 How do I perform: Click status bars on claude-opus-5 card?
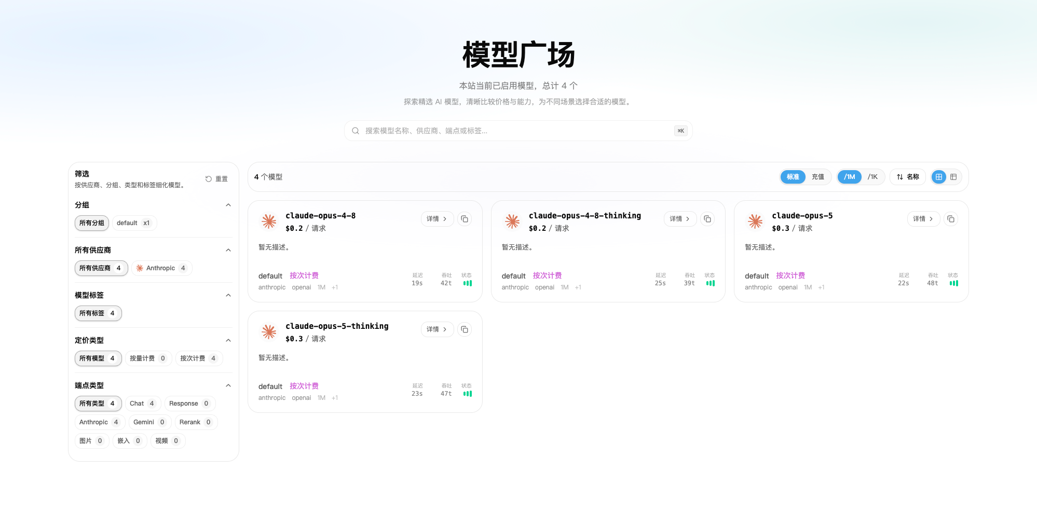[954, 283]
